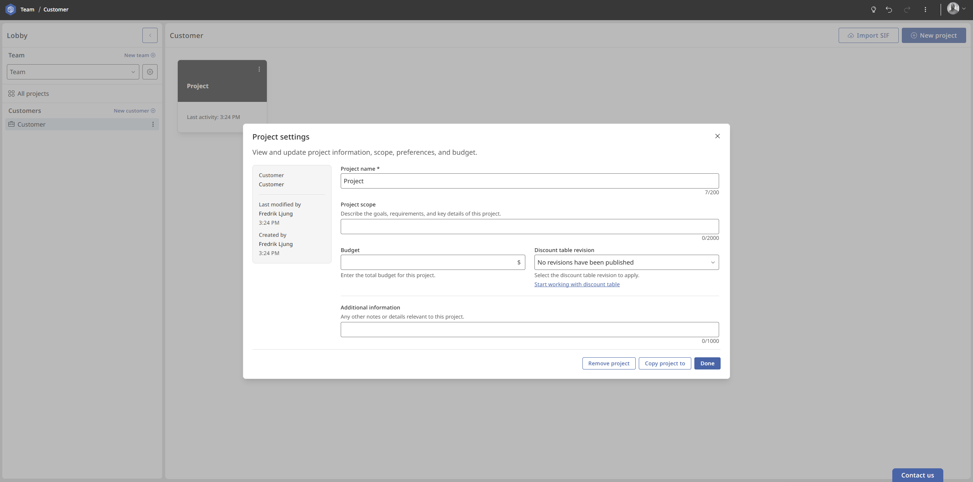973x482 pixels.
Task: Click the app logo in top bar
Action: (x=11, y=10)
